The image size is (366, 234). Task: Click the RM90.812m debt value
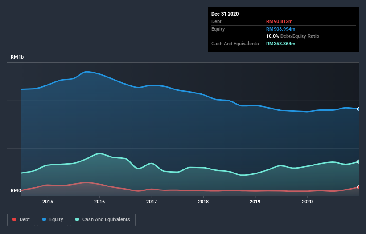tap(279, 21)
